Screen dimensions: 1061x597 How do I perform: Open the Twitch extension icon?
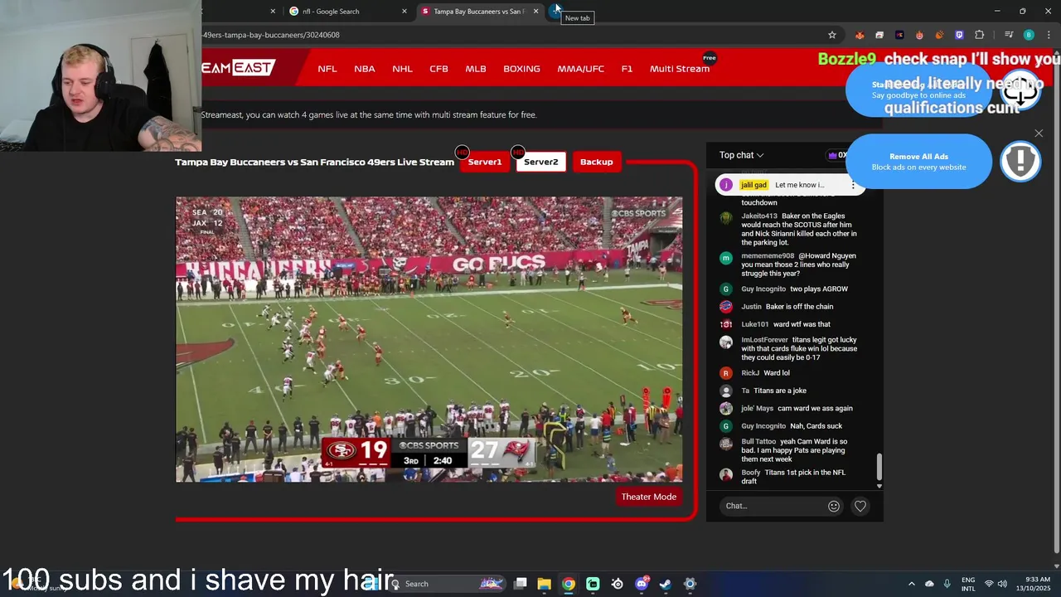pos(959,35)
